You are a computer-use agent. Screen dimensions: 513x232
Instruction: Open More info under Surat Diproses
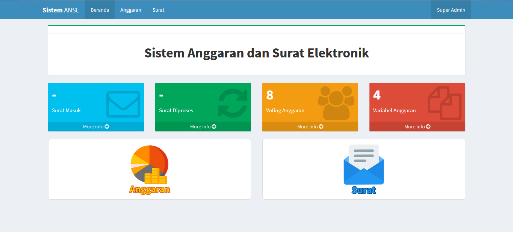(203, 127)
